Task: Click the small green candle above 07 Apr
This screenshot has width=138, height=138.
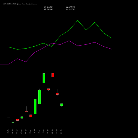Action: coord(22,118)
